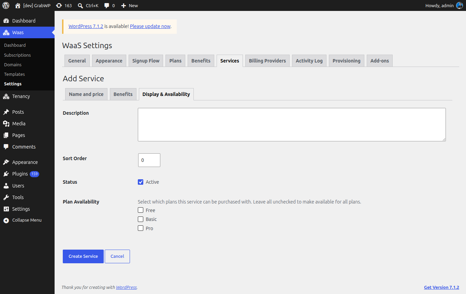This screenshot has width=466, height=294.
Task: Click the Tenancy icon in sidebar
Action: tap(6, 96)
